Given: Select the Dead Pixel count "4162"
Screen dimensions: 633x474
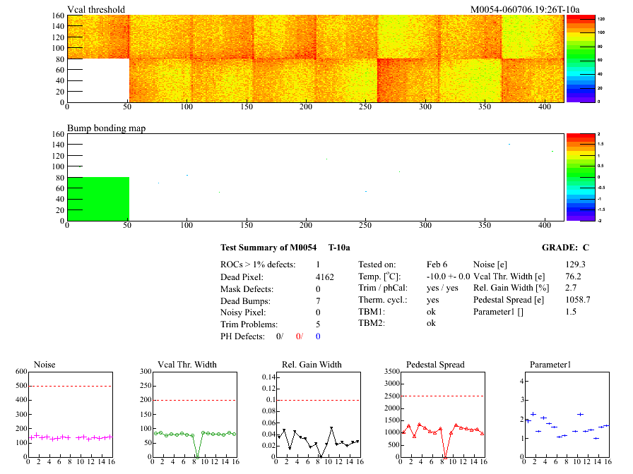Looking at the screenshot, I should click(x=324, y=277).
